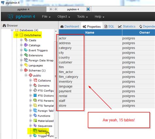Screen dimensions: 155x139
Task: Expand the Catalogs node
Action: [x=21, y=45]
